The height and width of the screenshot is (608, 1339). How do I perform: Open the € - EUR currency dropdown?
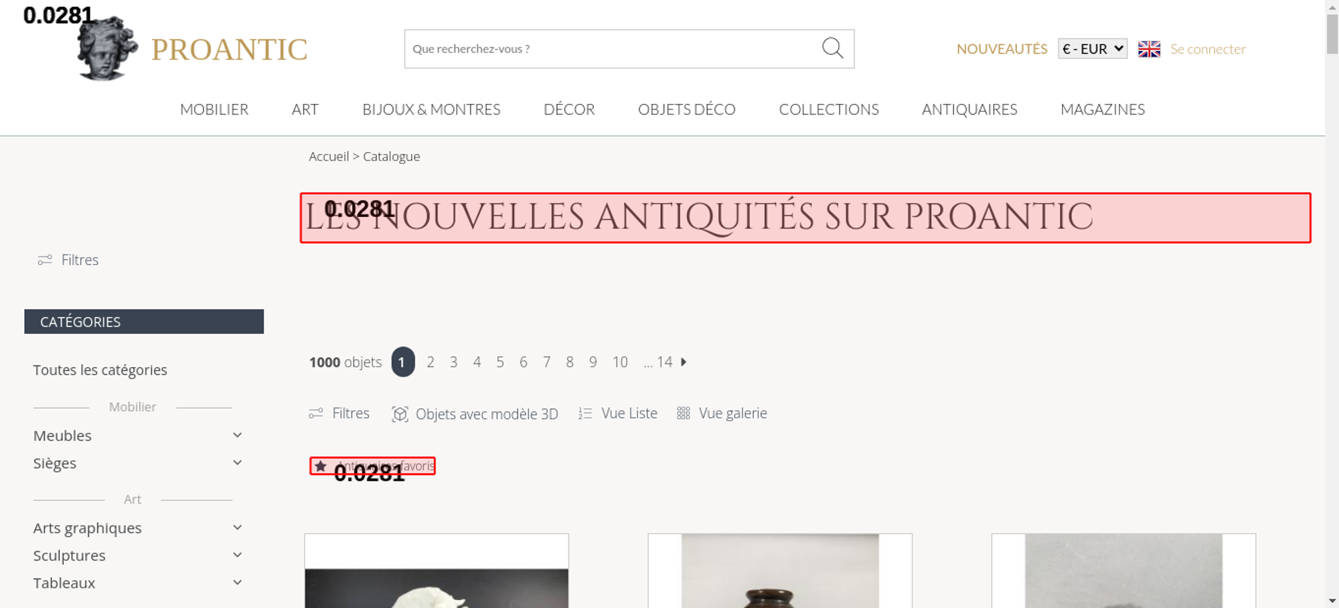[1093, 49]
